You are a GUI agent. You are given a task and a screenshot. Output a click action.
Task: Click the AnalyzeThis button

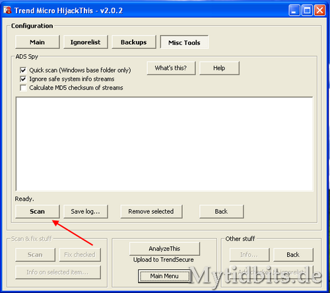(164, 249)
